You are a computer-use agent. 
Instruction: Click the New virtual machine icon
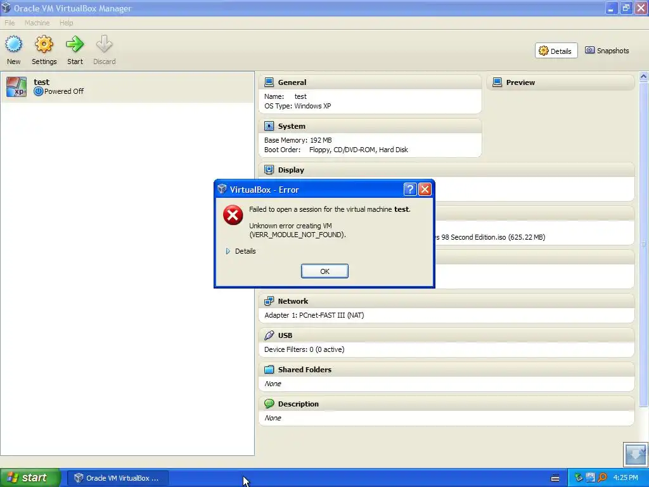(x=14, y=44)
